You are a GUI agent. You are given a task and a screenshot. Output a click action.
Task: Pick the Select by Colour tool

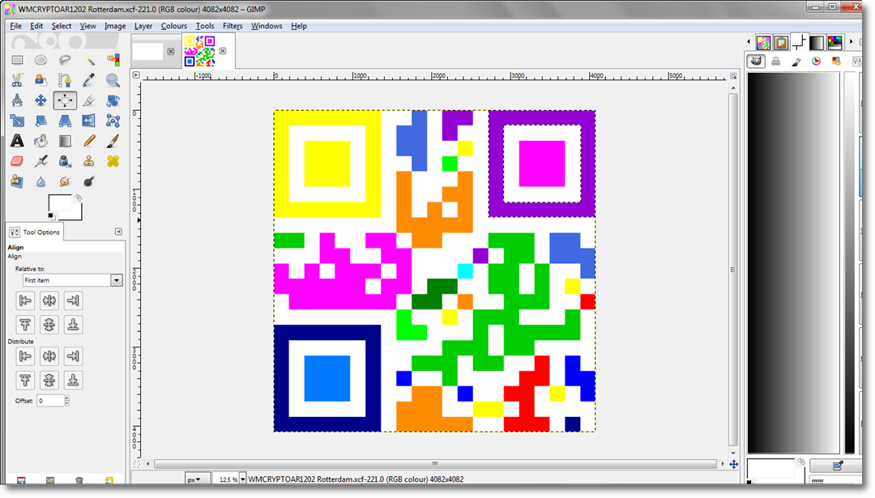tap(113, 60)
